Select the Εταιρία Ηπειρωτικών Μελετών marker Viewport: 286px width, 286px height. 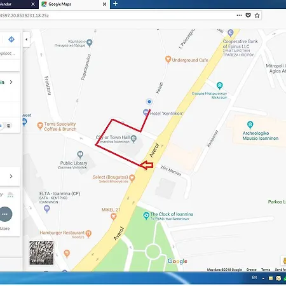click(x=220, y=86)
